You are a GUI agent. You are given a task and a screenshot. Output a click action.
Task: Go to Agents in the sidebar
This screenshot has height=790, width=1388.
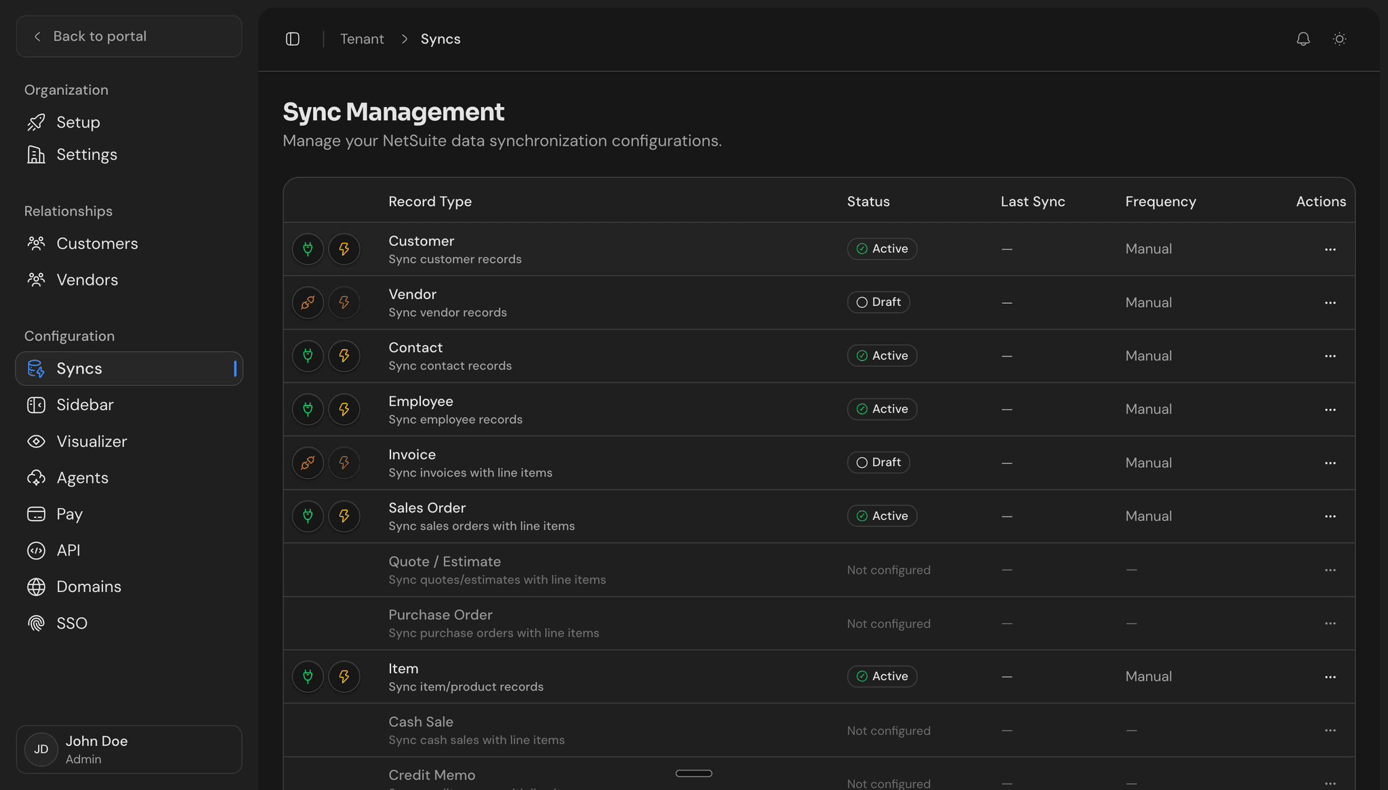[82, 478]
